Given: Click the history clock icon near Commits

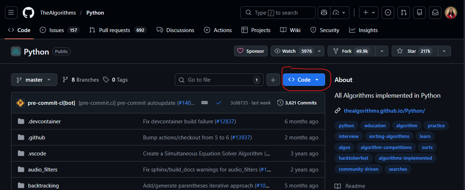Looking at the screenshot, I should [280, 103].
